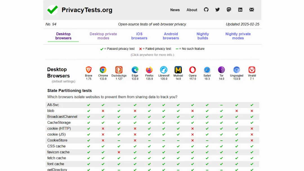The width and height of the screenshot is (304, 171).
Task: Switch to Nightly private modes tab
Action: (x=238, y=36)
